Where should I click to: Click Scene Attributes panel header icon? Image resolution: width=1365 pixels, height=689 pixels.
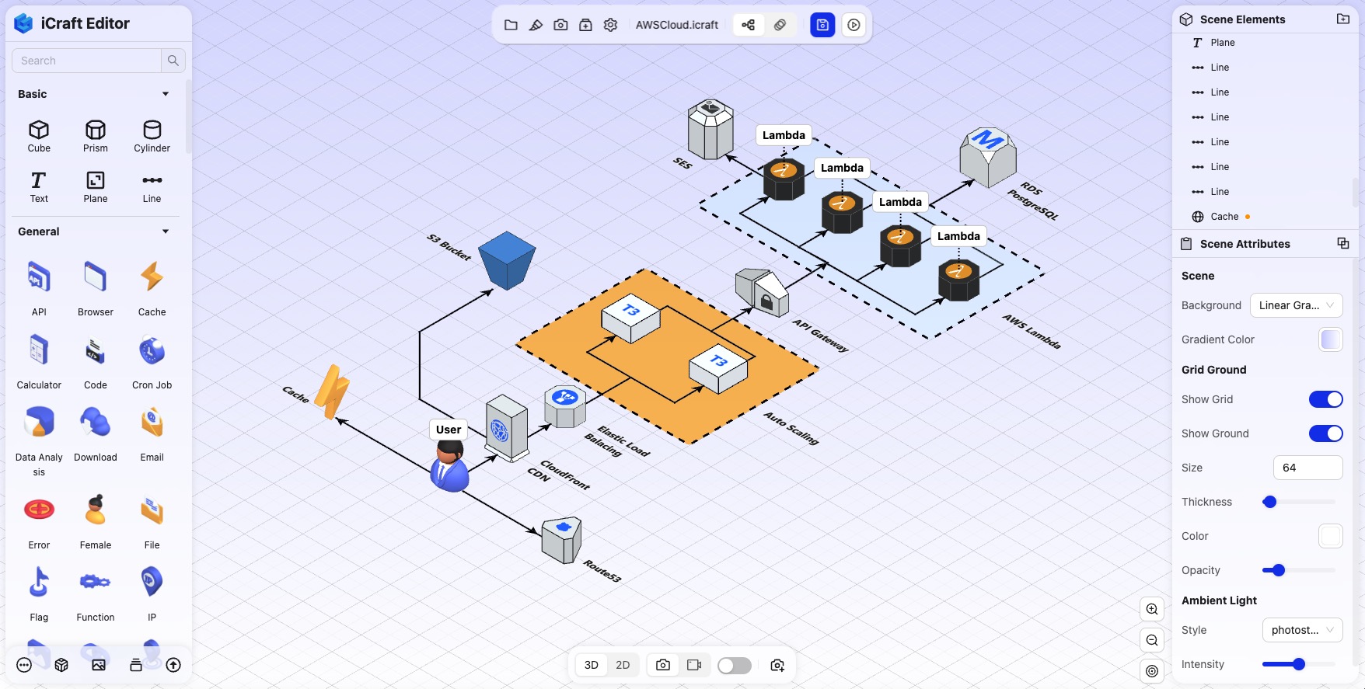[1342, 243]
